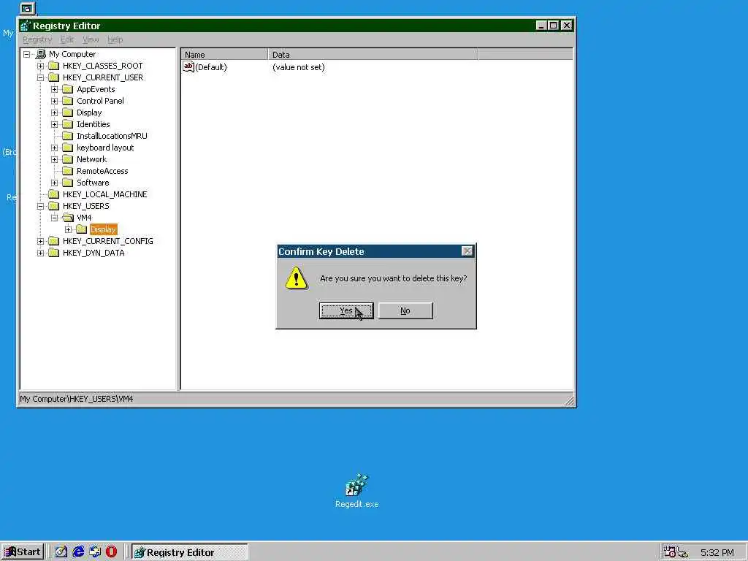Viewport: 748px width, 561px height.
Task: Click the 5:32 PM clock in the tray
Action: pos(717,552)
